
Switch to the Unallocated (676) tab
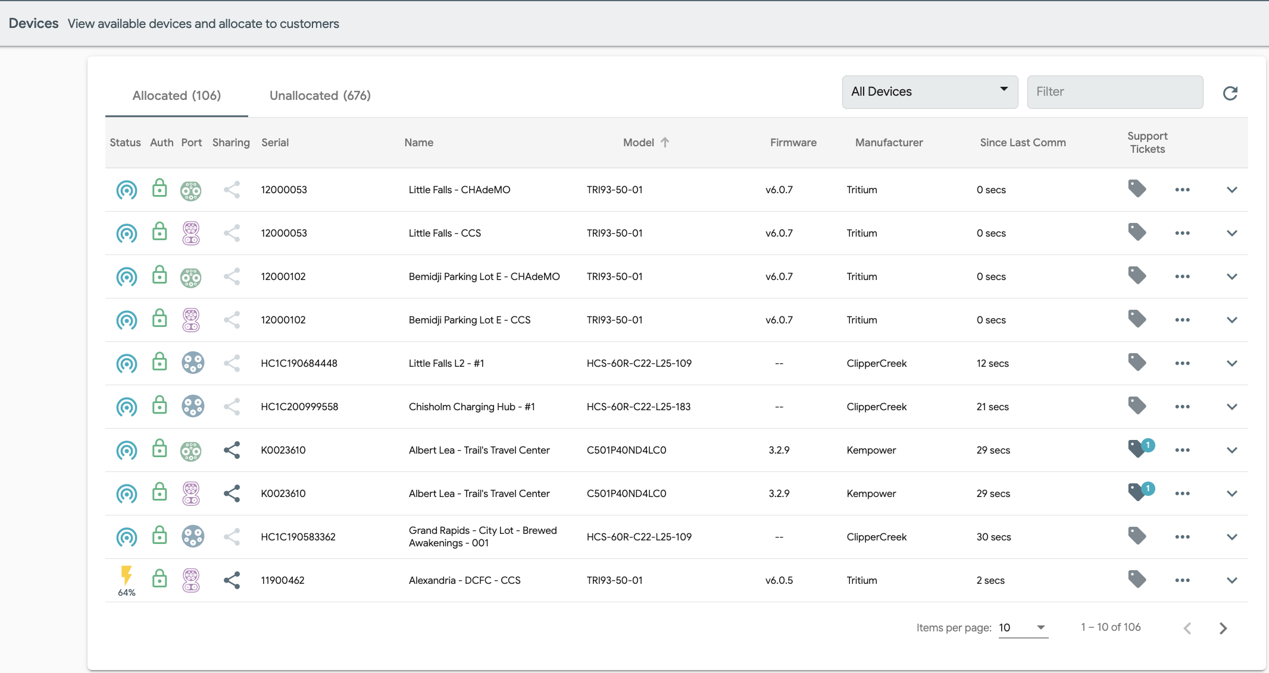[320, 95]
